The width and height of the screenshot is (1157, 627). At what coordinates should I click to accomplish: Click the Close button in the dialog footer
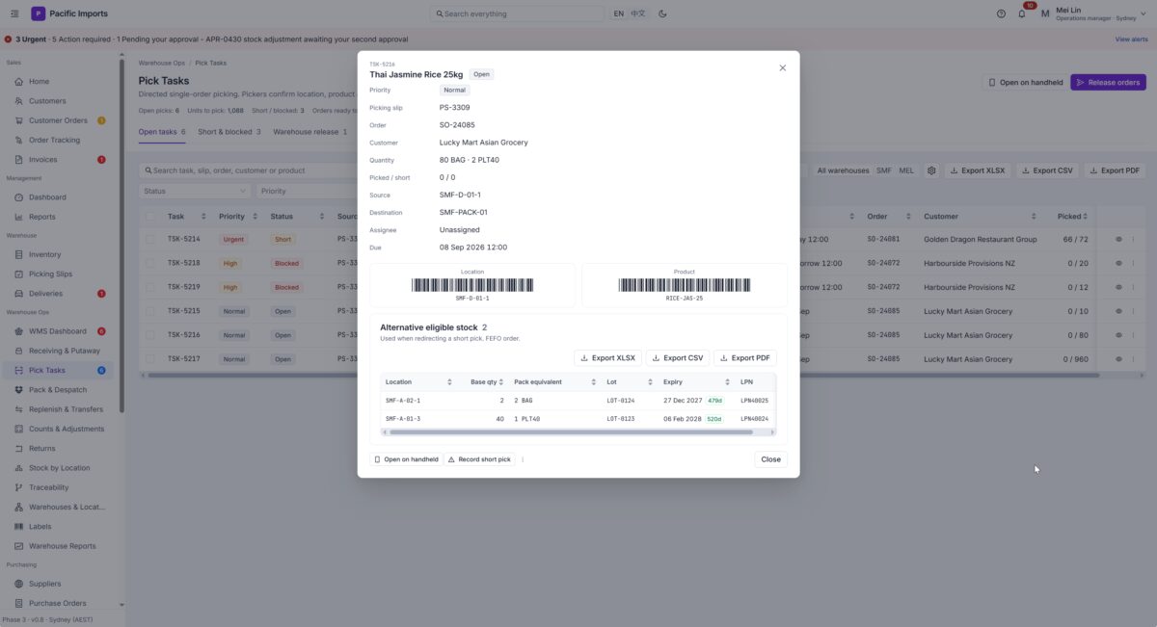point(770,459)
